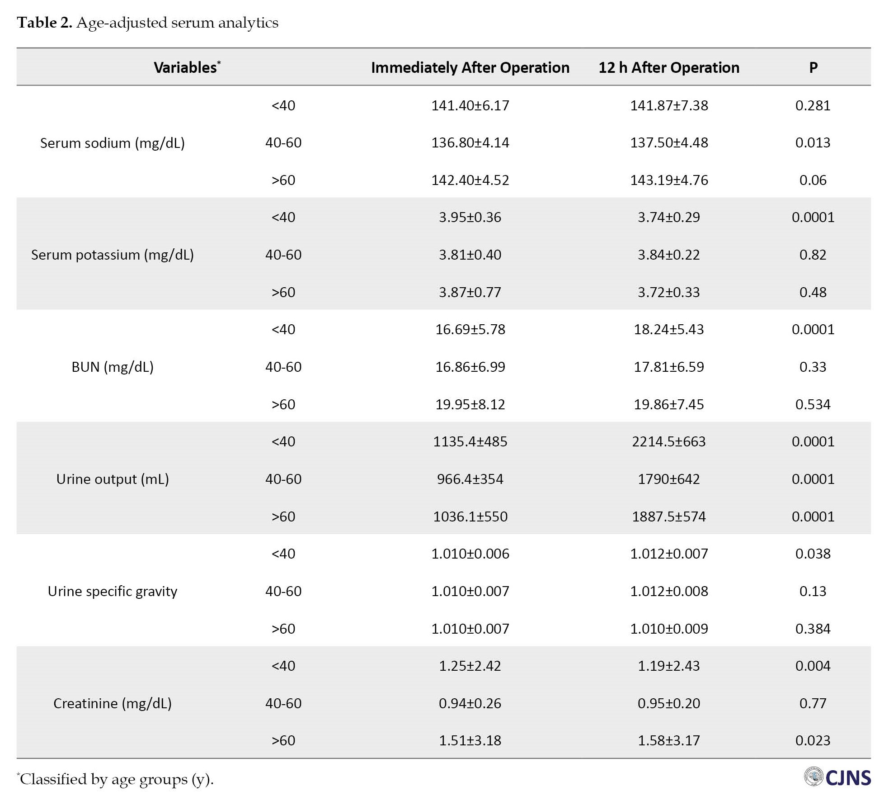Image resolution: width=889 pixels, height=796 pixels.
Task: Select the Serum potassium (mg/dL) row label
Action: [113, 255]
